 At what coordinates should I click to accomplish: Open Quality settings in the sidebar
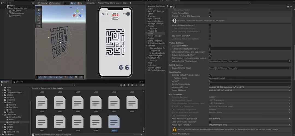click(151, 38)
